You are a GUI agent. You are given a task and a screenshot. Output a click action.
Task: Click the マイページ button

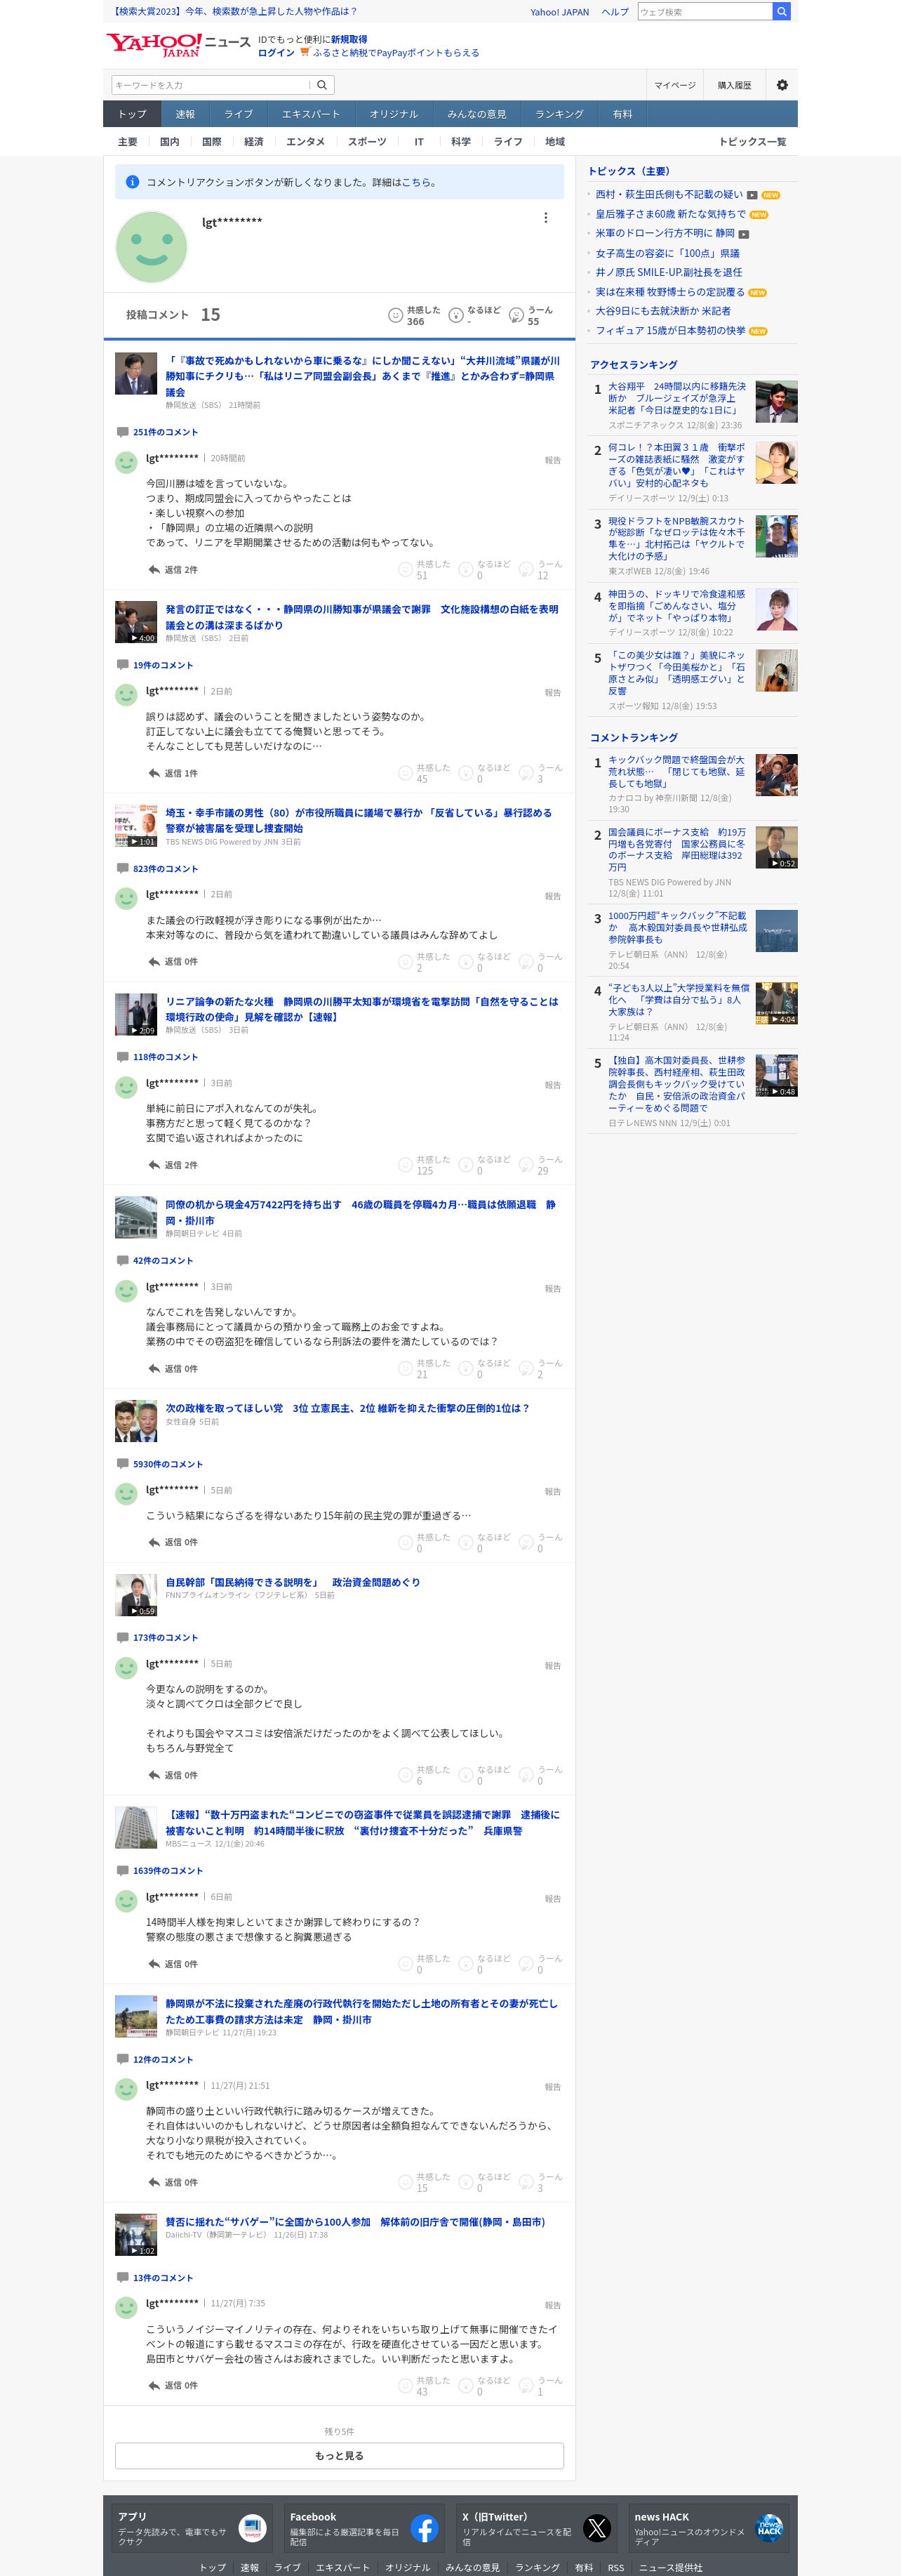675,85
